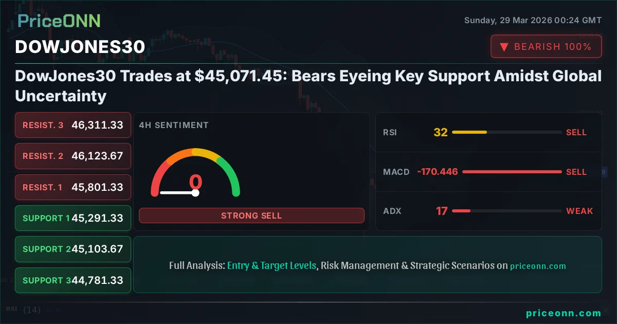
Task: Click the date display showing 29 Mar 2026
Action: (533, 20)
